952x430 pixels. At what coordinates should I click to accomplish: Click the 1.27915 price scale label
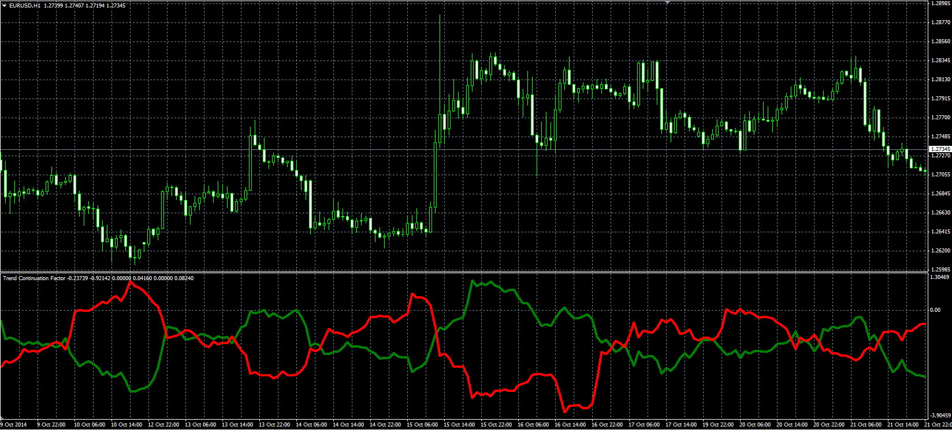pos(940,99)
